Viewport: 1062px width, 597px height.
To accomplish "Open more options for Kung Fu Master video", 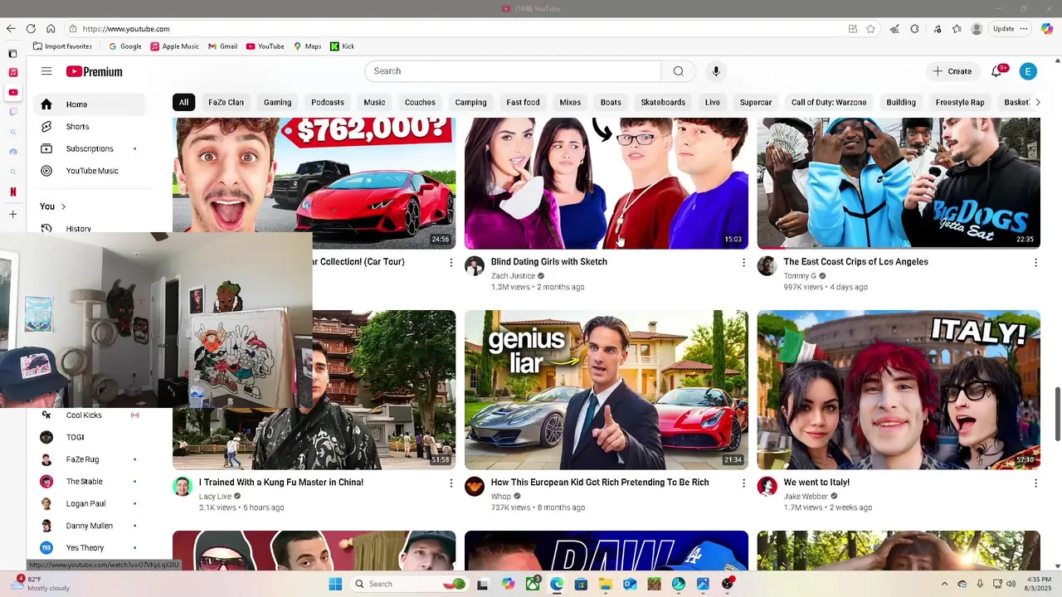I will (451, 483).
